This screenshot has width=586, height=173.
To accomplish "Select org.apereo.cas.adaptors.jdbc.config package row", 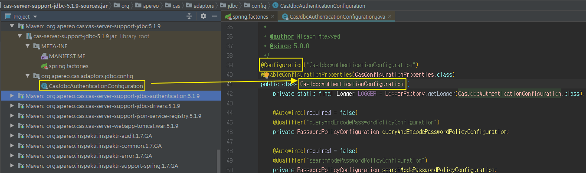I will point(110,76).
